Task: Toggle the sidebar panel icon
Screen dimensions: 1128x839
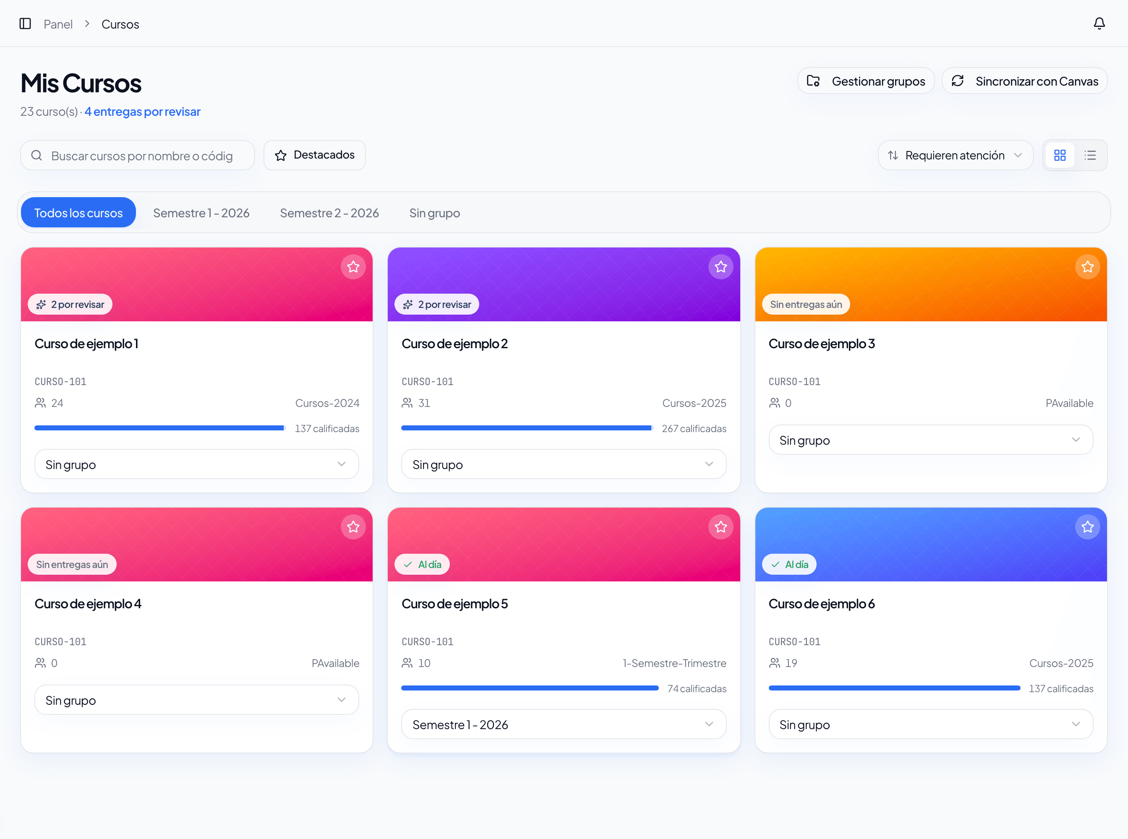Action: tap(25, 23)
